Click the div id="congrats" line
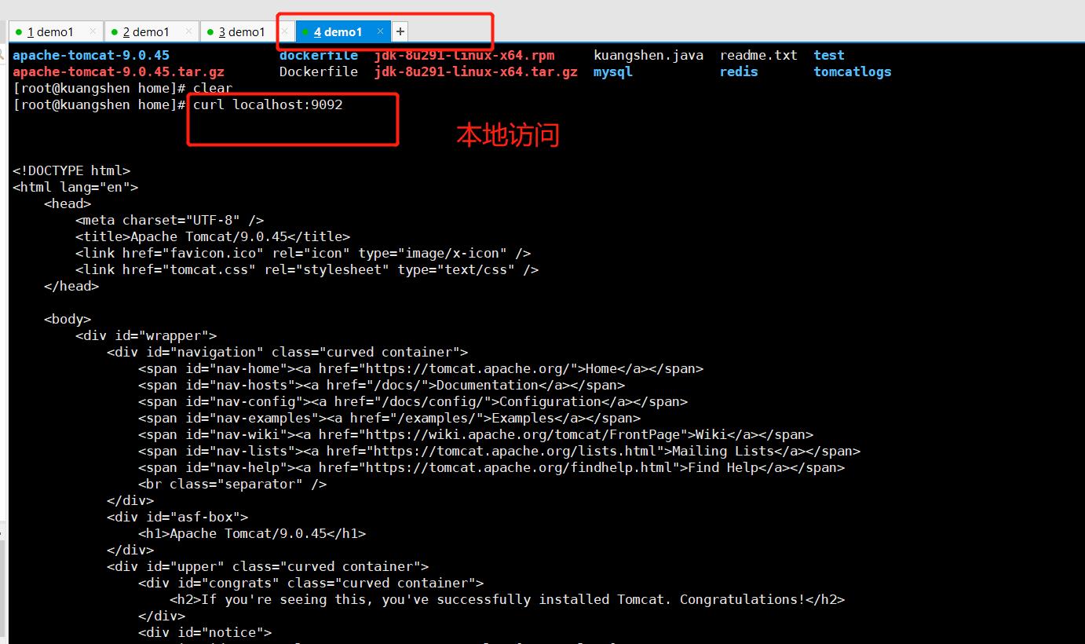This screenshot has width=1085, height=644. [311, 583]
